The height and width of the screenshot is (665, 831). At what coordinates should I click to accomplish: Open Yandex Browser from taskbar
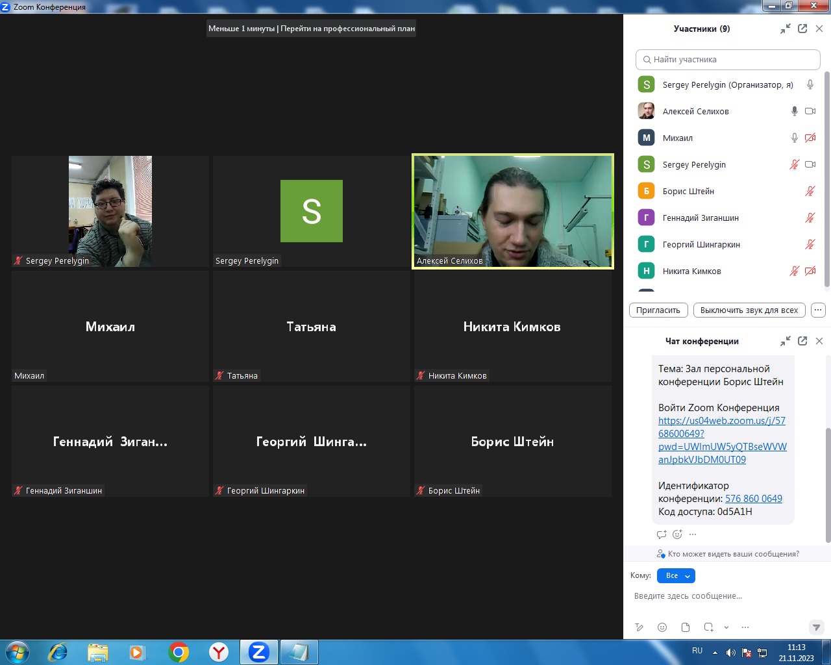coord(219,652)
